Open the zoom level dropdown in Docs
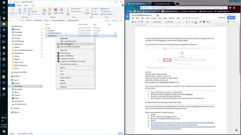Image resolution: width=241 pixels, height=135 pixels. click(148, 22)
